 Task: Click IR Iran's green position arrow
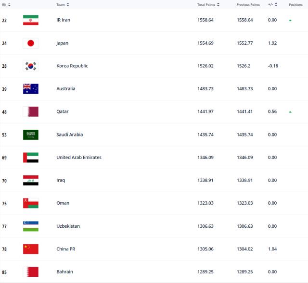click(x=290, y=20)
